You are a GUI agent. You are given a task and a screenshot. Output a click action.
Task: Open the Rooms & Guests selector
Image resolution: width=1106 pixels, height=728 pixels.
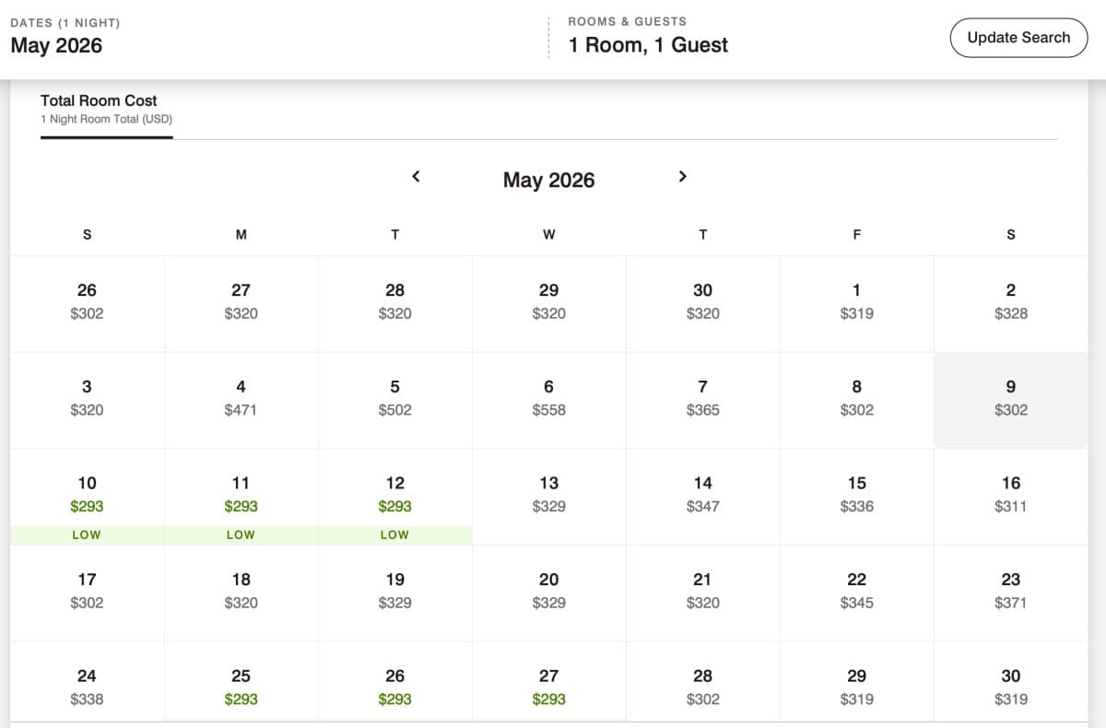(645, 37)
